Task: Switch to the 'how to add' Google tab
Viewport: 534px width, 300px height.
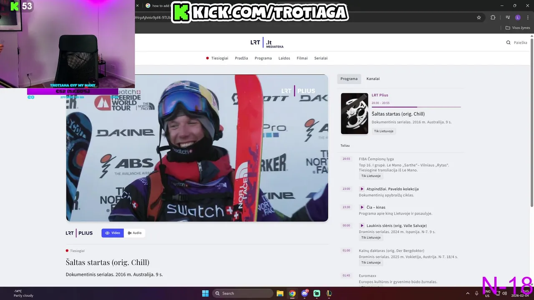Action: coord(159,6)
